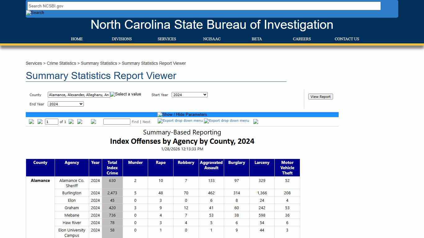
Task: Click inside the page number box
Action: click(x=52, y=121)
